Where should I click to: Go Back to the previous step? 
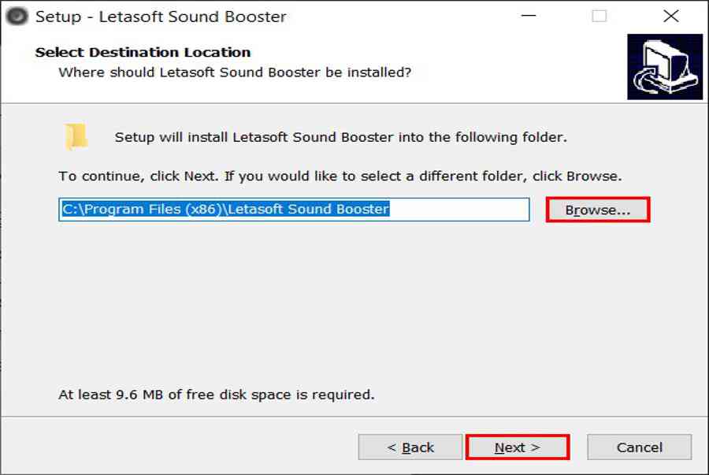(x=410, y=447)
